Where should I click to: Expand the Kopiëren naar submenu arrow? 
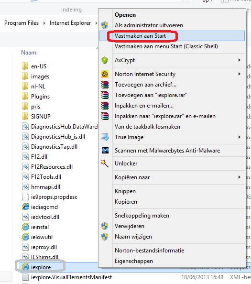click(x=240, y=177)
